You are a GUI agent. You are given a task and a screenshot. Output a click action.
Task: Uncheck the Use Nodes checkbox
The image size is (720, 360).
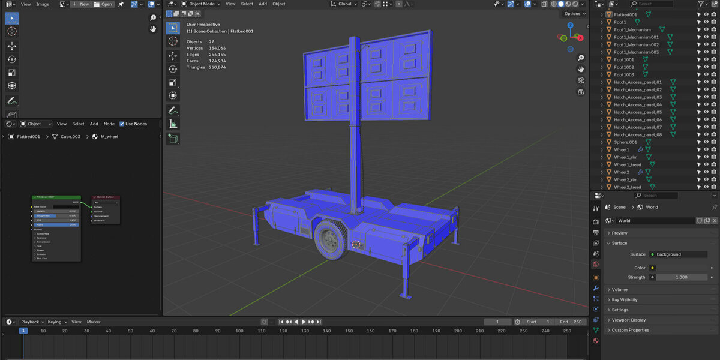click(122, 124)
